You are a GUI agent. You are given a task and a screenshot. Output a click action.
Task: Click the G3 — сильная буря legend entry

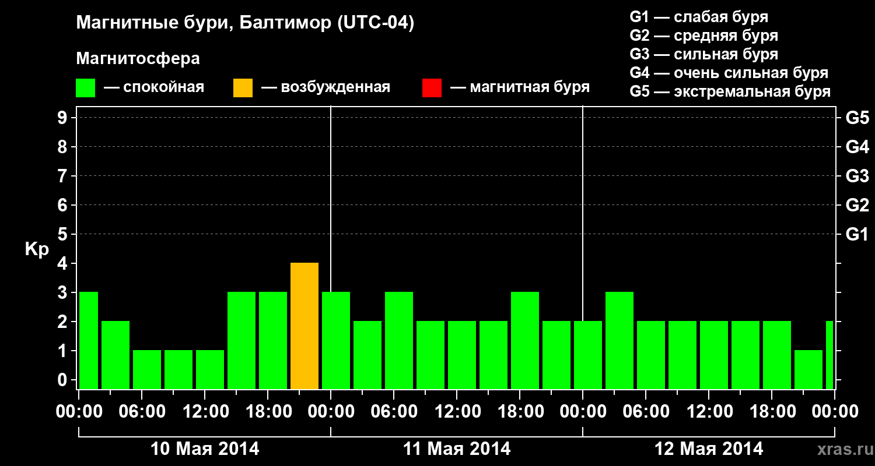click(704, 54)
